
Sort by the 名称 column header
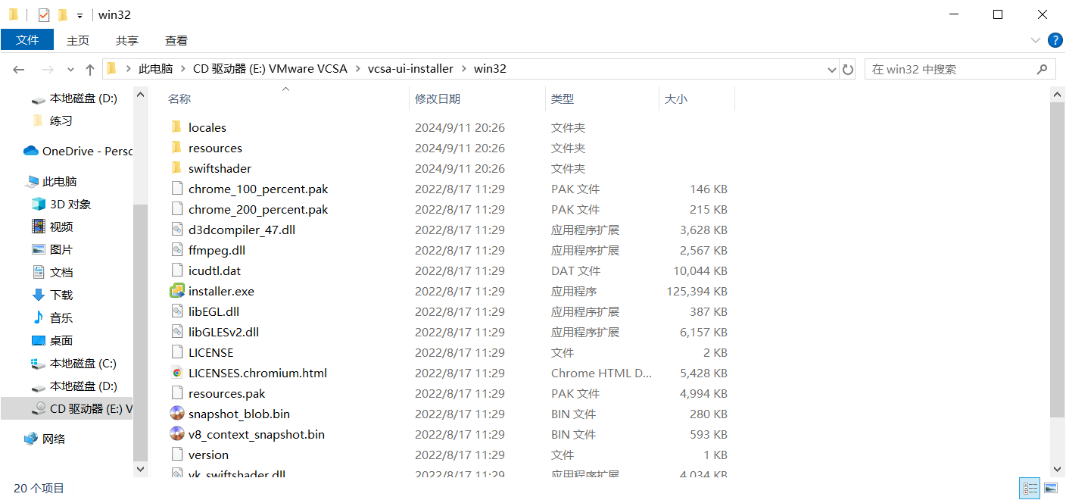coord(179,98)
